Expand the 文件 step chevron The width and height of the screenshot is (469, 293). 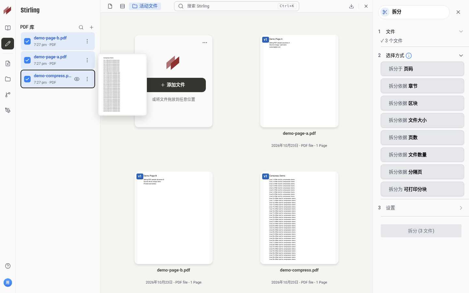pos(461,32)
